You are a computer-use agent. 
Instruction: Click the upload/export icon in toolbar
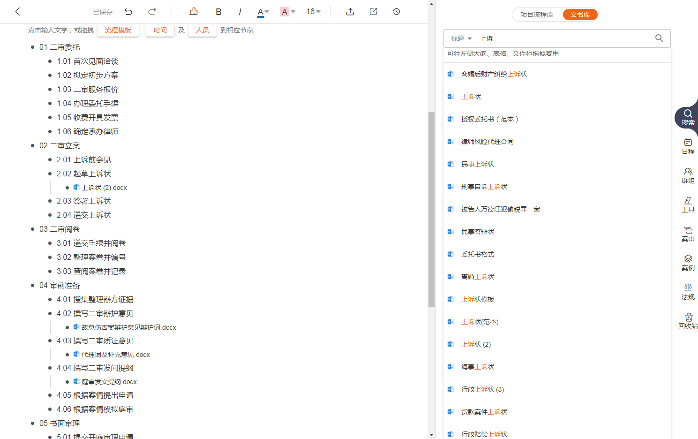coord(350,12)
